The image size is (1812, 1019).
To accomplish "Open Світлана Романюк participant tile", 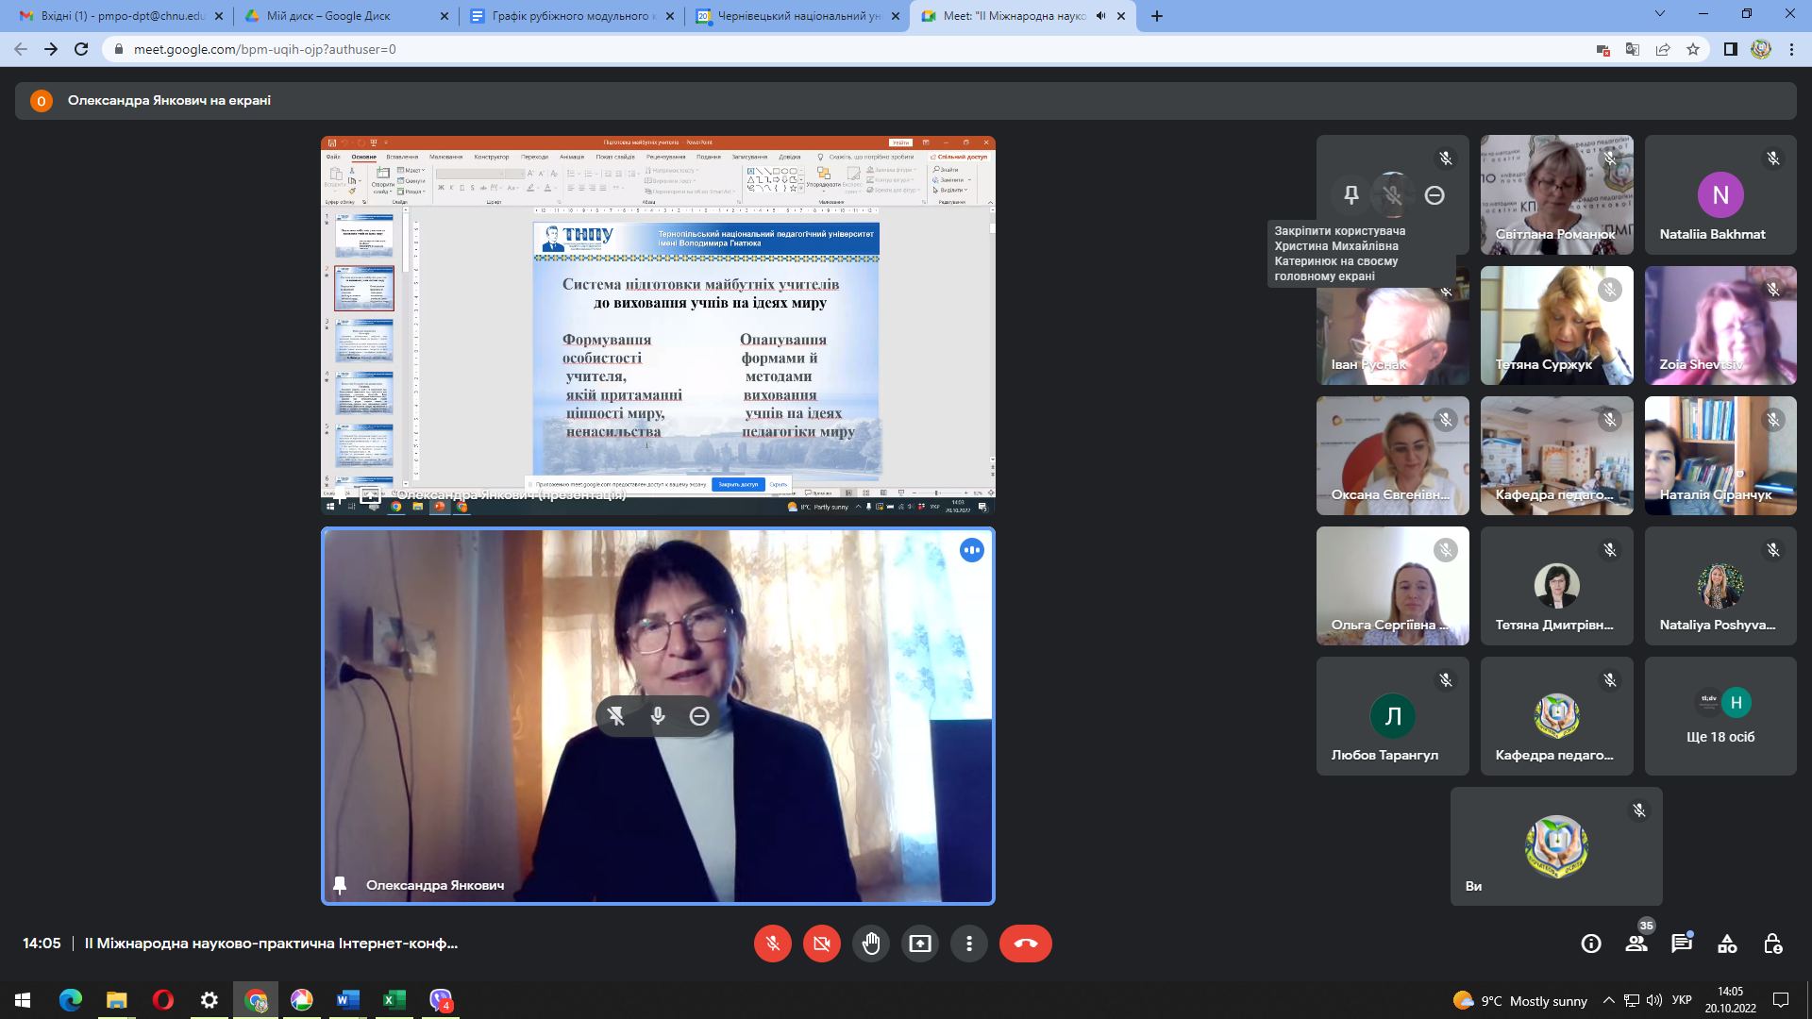I will click(x=1556, y=194).
